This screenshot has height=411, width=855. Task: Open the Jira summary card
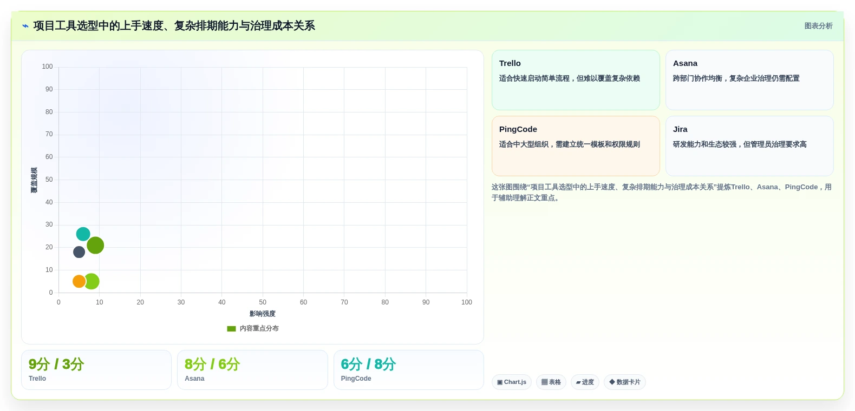[749, 146]
